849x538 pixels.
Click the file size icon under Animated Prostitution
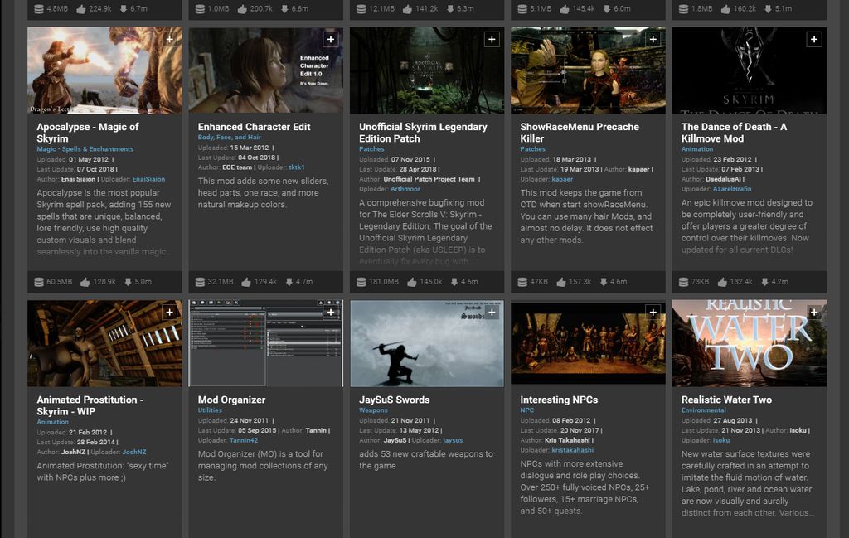(x=37, y=535)
